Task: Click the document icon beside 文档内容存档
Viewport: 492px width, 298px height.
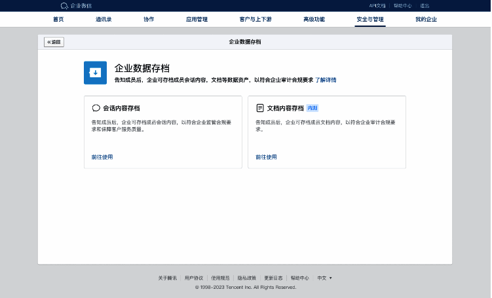Action: [260, 108]
